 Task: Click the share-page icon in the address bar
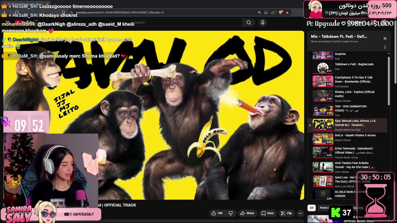273,12
